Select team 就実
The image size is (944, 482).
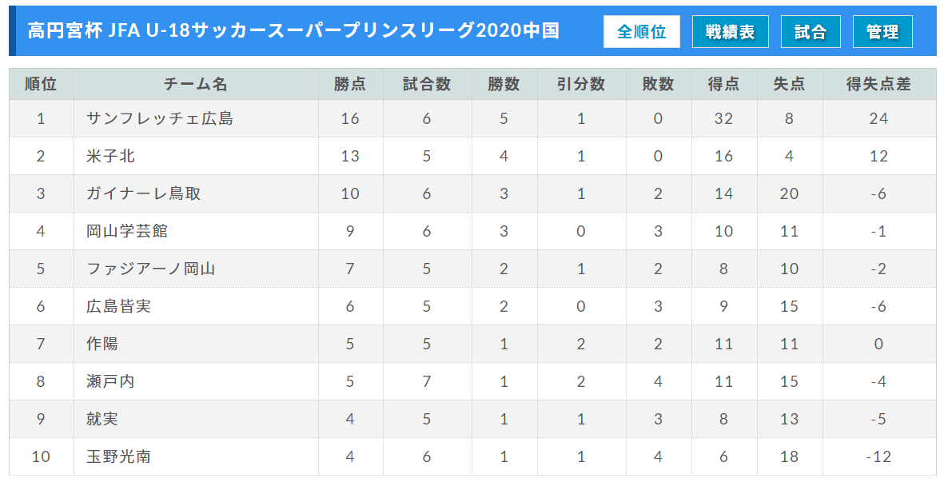click(x=102, y=420)
